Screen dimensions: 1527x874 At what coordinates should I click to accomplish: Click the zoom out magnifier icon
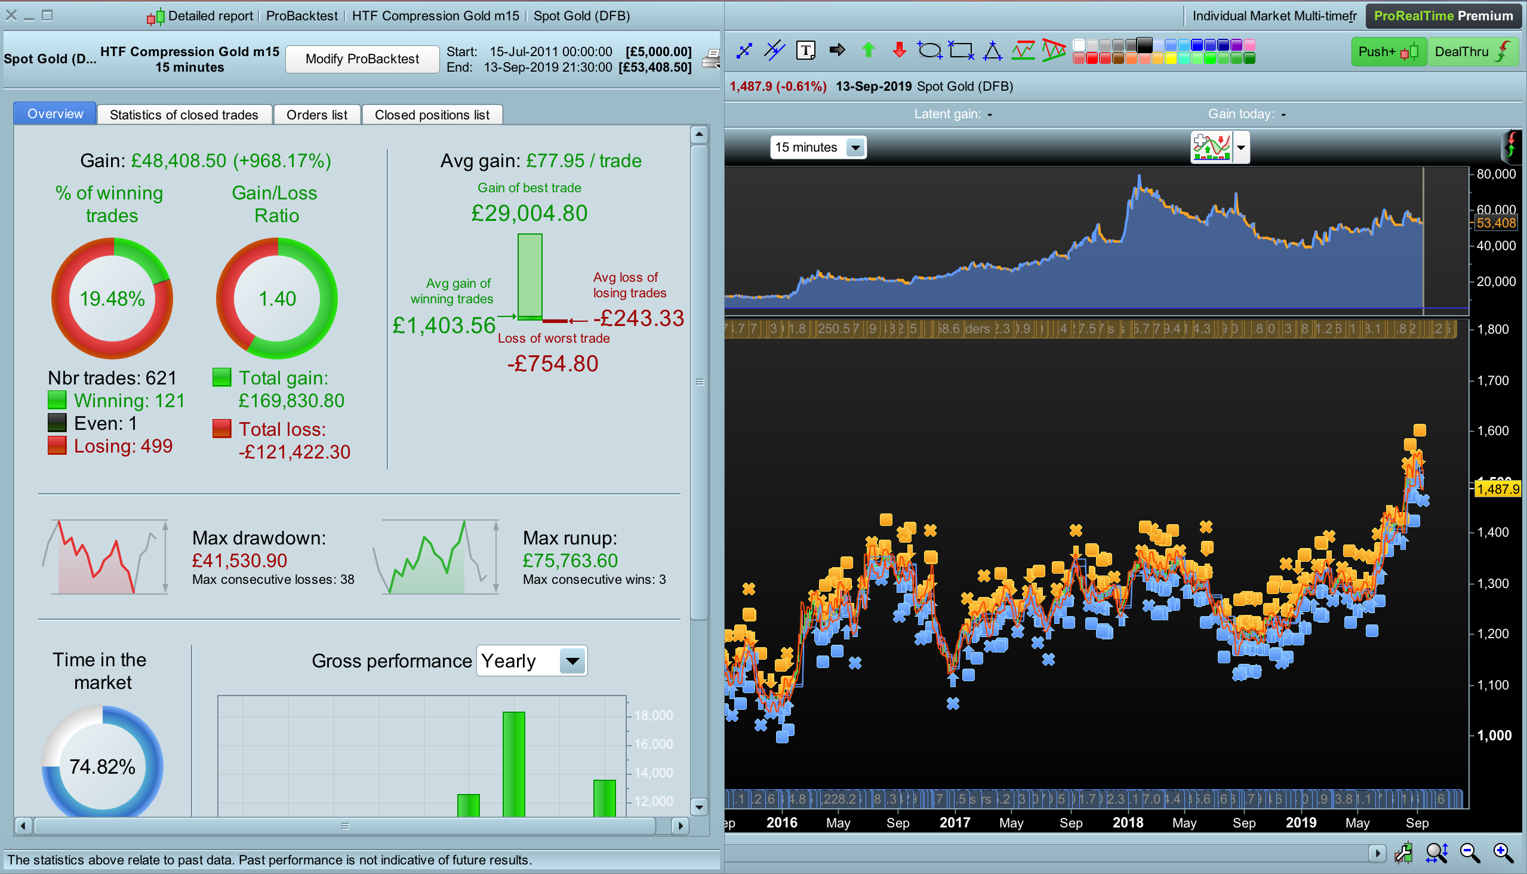click(x=1470, y=853)
